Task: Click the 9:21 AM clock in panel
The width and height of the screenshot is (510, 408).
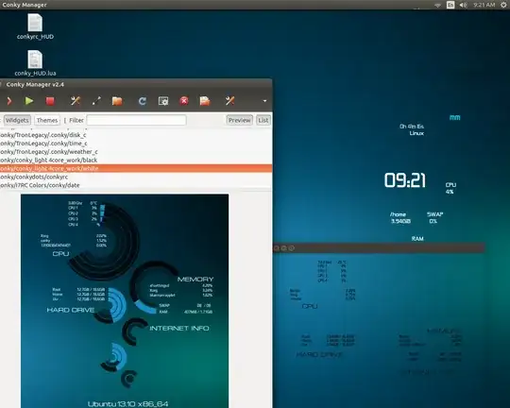Action: click(x=484, y=5)
